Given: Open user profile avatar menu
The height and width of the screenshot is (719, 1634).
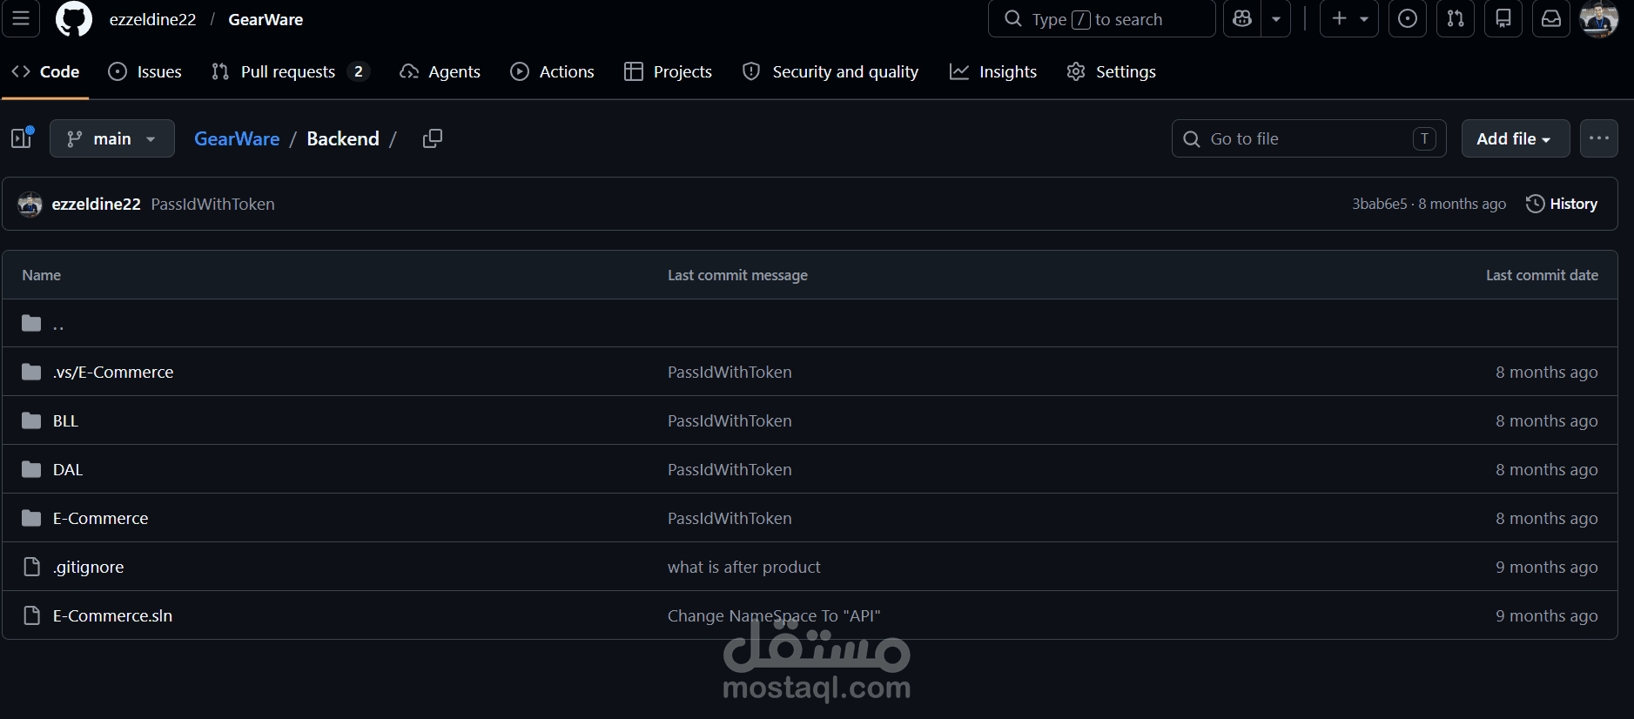Looking at the screenshot, I should click(x=1598, y=18).
